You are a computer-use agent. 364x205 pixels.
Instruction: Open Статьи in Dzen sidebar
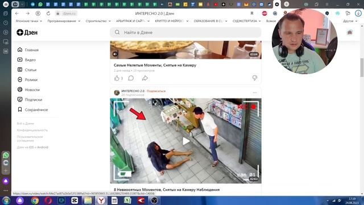pos(27,69)
